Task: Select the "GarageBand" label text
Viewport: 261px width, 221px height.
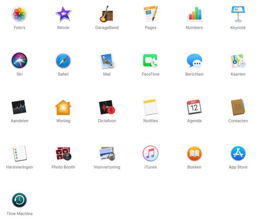Action: (x=107, y=28)
